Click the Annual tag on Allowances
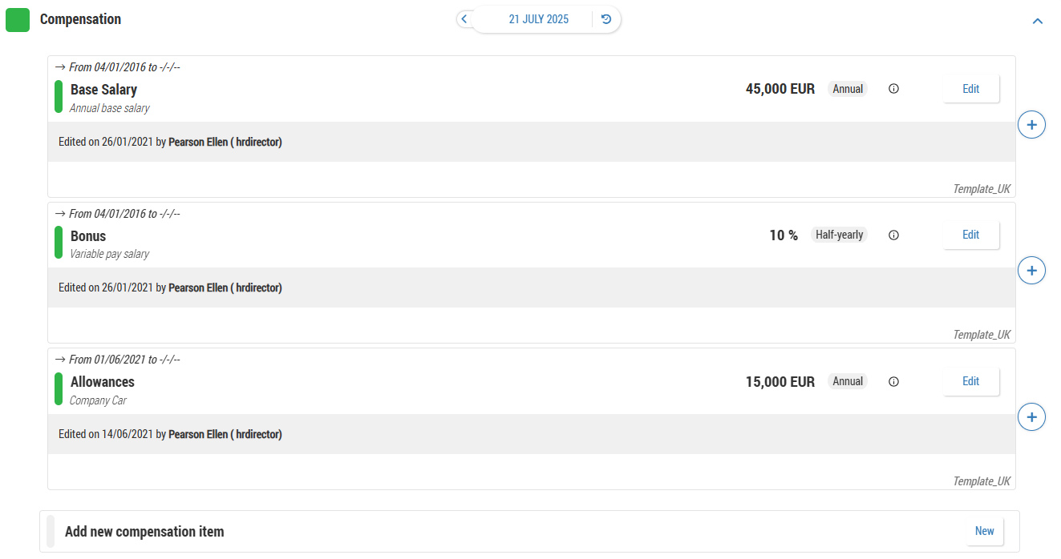1061x559 pixels. pyautogui.click(x=847, y=382)
